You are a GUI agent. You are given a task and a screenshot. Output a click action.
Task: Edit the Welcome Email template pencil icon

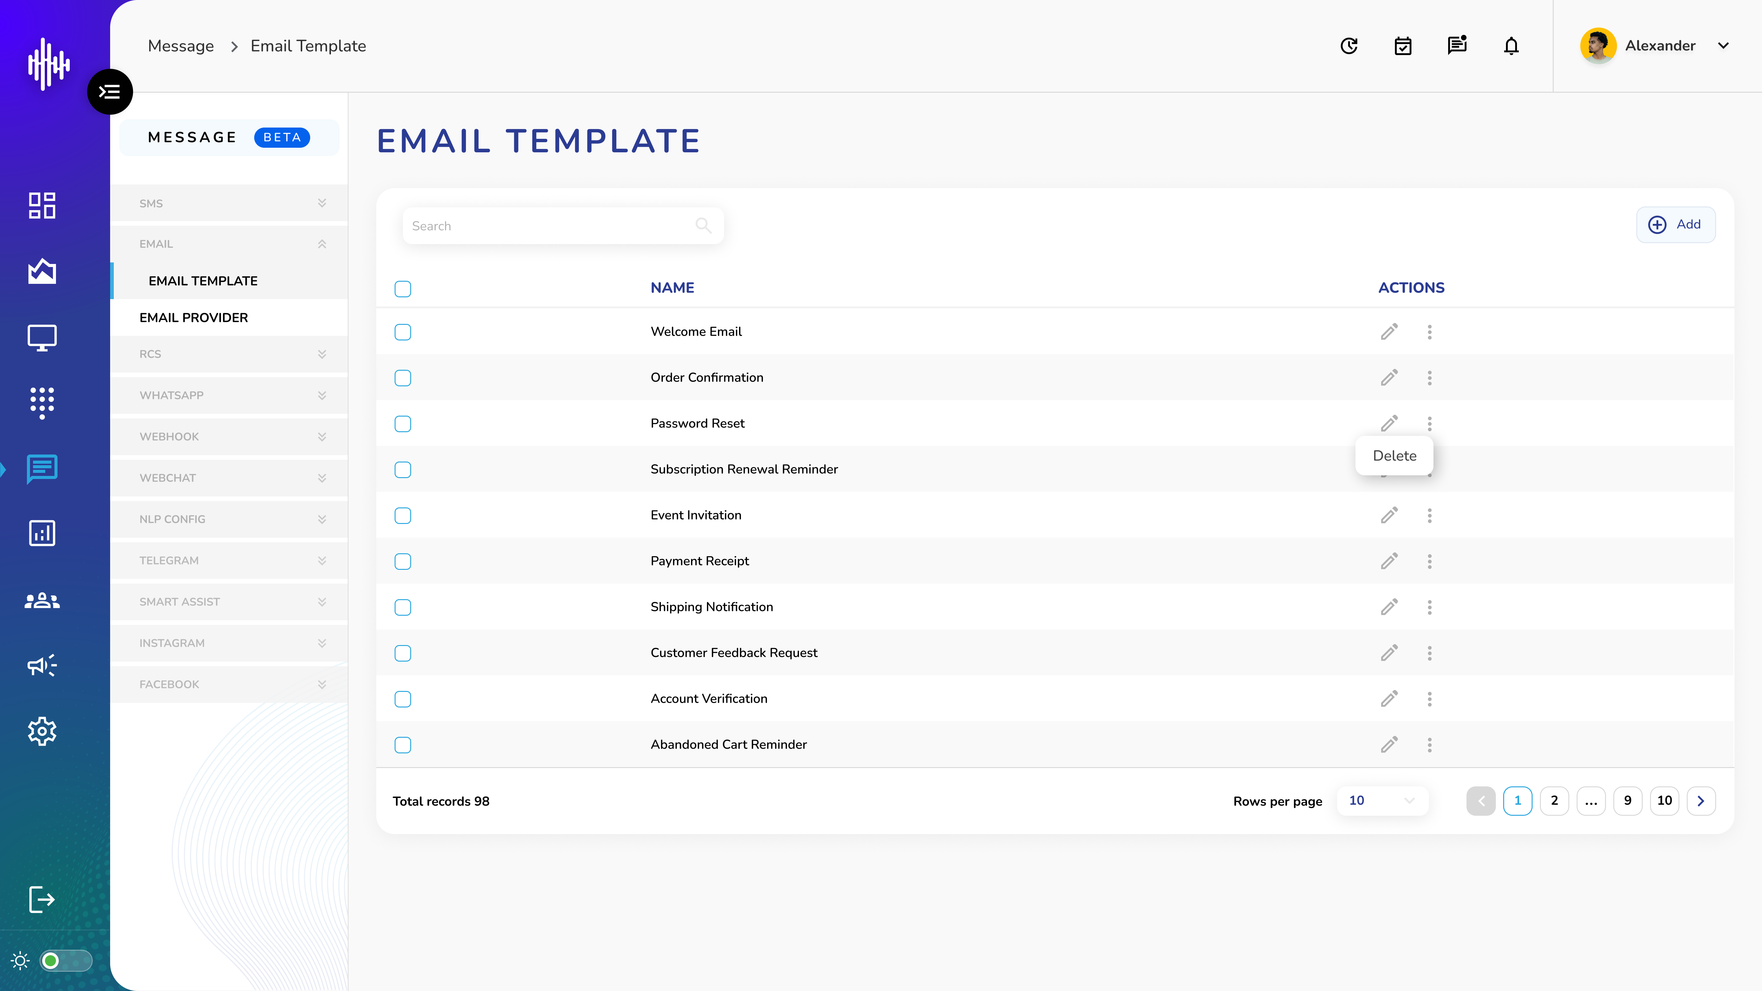tap(1389, 332)
